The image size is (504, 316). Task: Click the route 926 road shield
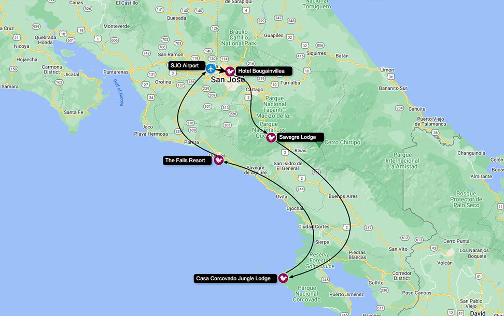click(88, 9)
